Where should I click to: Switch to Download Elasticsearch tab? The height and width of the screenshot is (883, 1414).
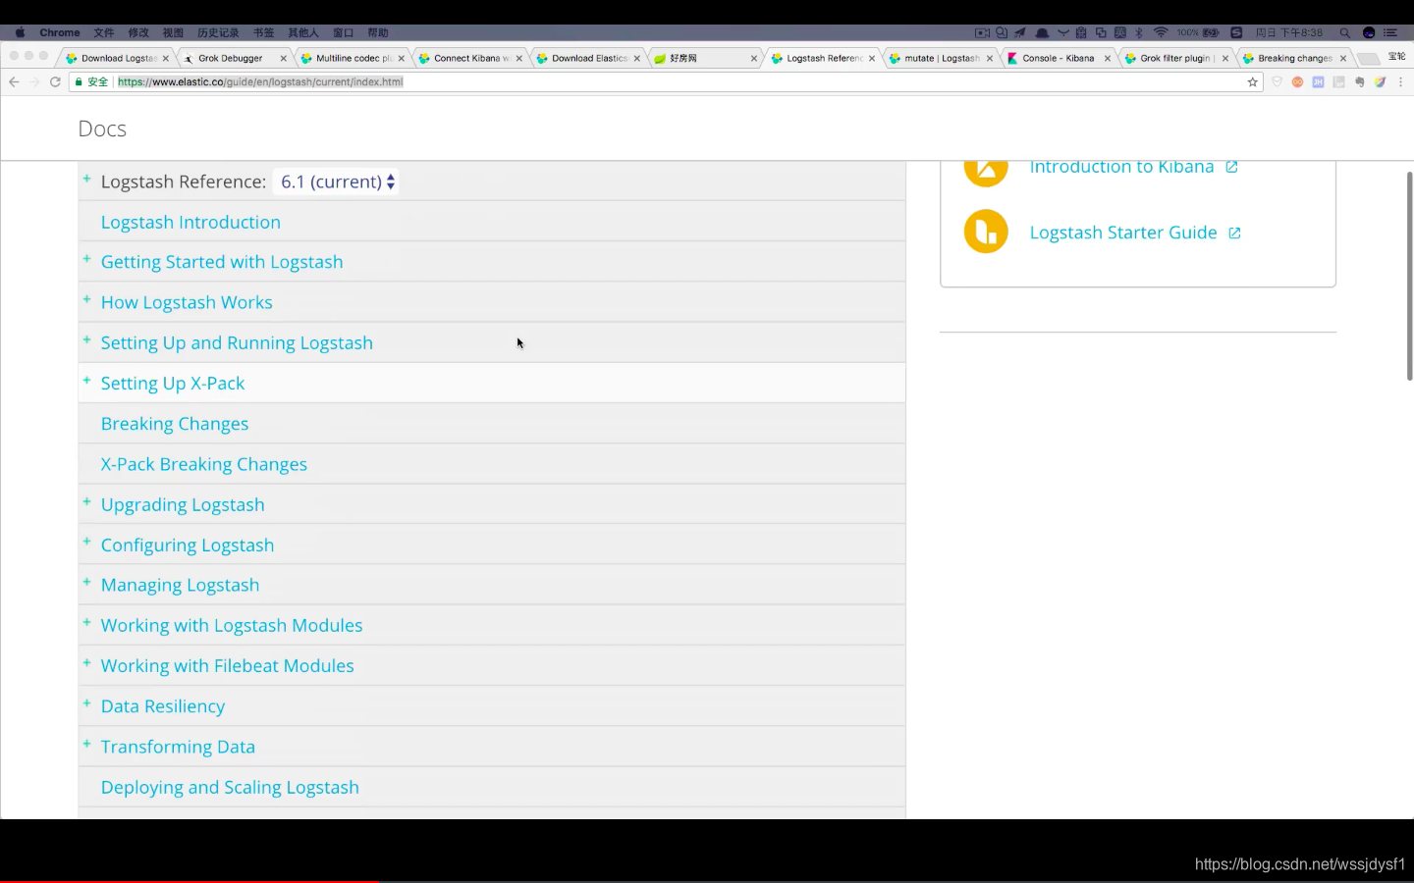point(589,58)
